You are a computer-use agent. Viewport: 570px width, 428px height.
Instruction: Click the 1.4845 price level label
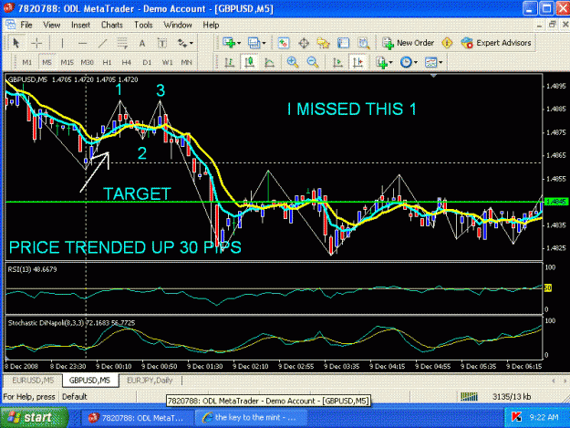[x=556, y=202]
